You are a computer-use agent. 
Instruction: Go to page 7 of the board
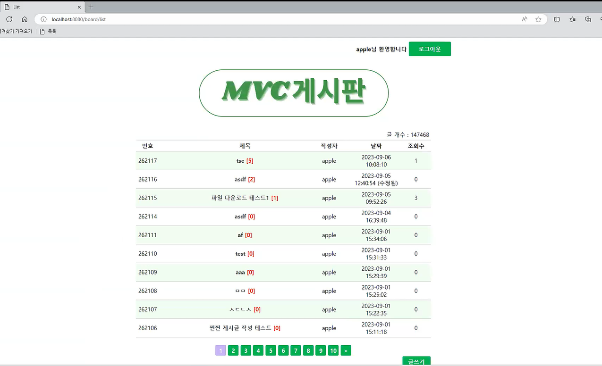pos(296,350)
